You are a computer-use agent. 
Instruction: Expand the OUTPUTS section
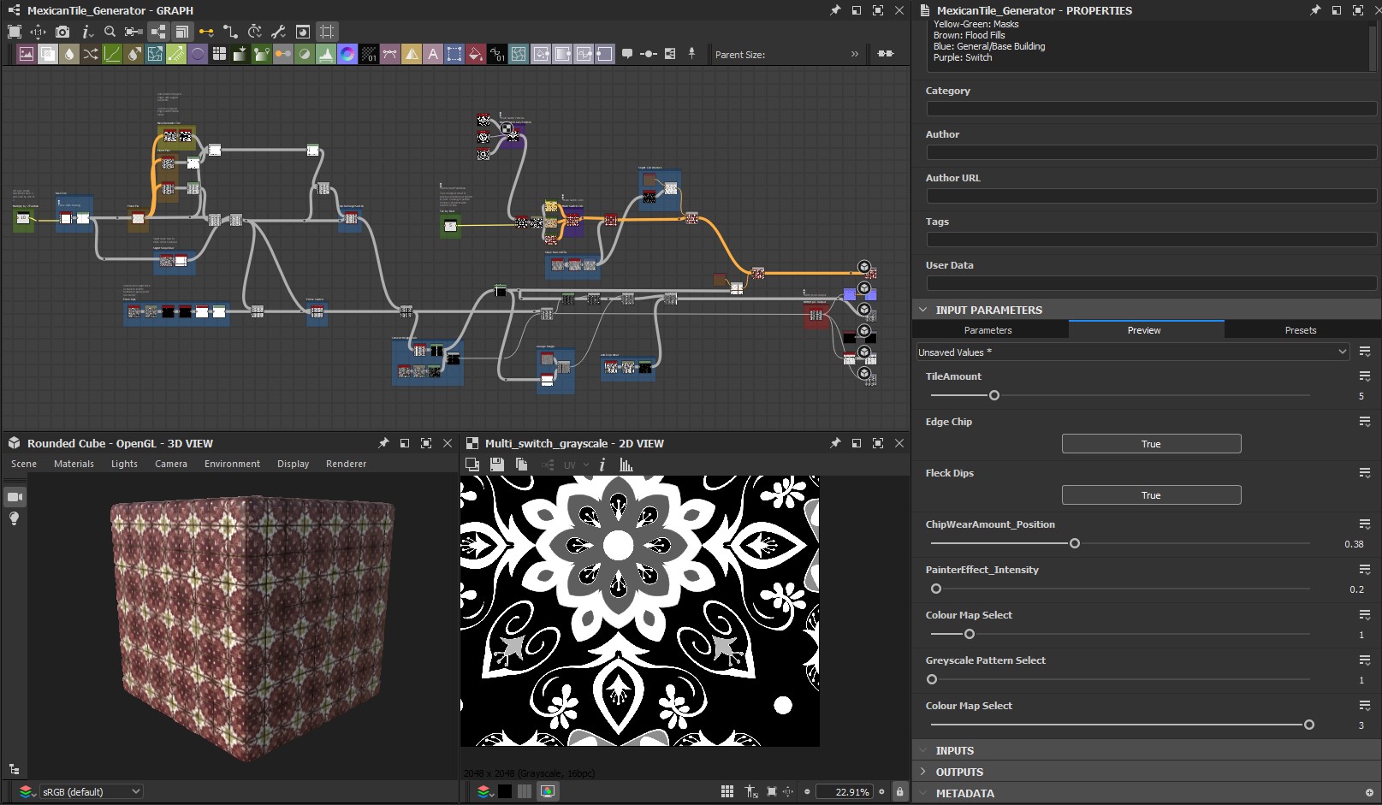click(958, 772)
